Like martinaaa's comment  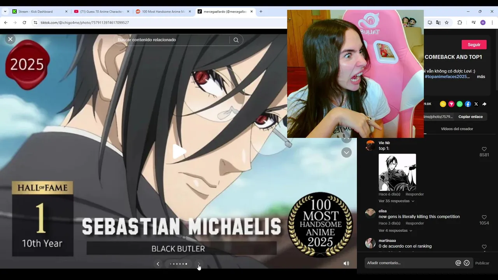click(x=484, y=247)
